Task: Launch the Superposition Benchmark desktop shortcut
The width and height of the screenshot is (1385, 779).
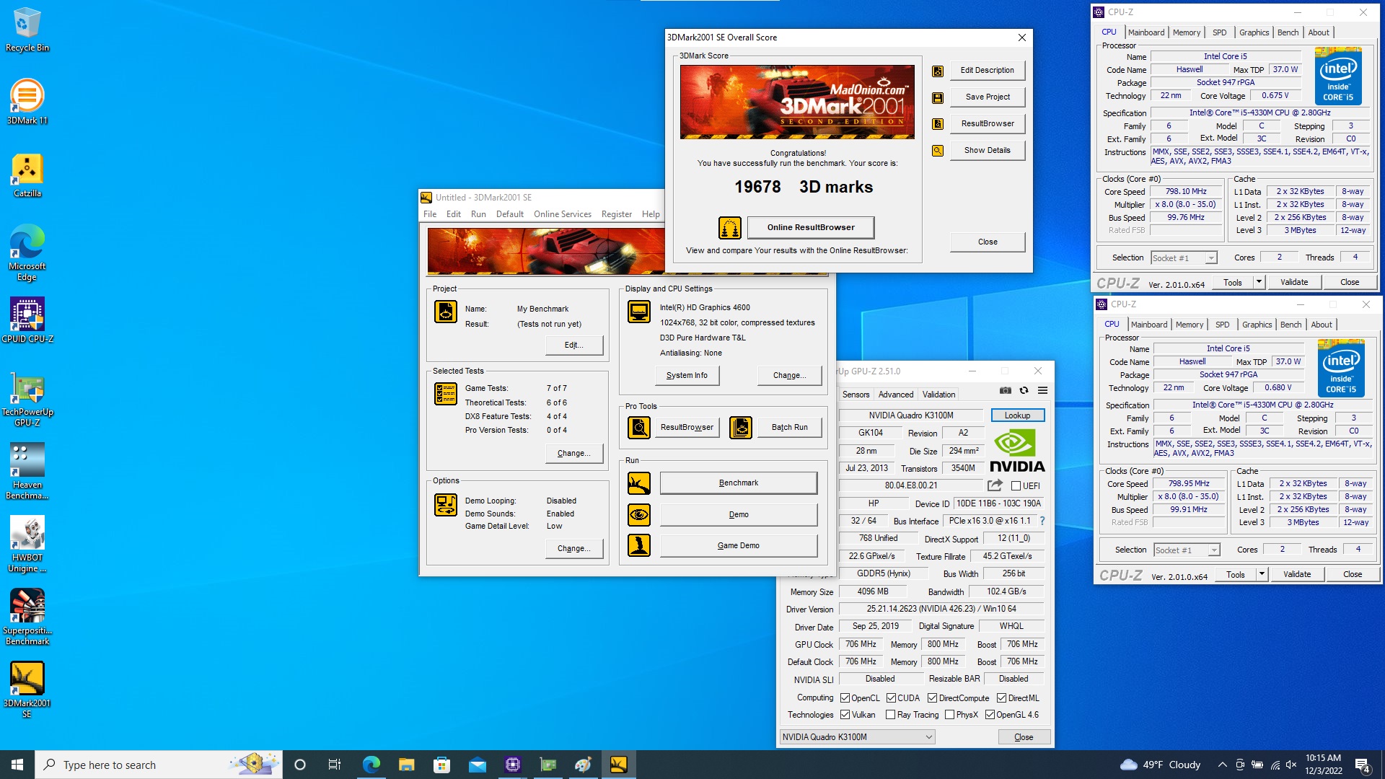Action: (x=27, y=617)
